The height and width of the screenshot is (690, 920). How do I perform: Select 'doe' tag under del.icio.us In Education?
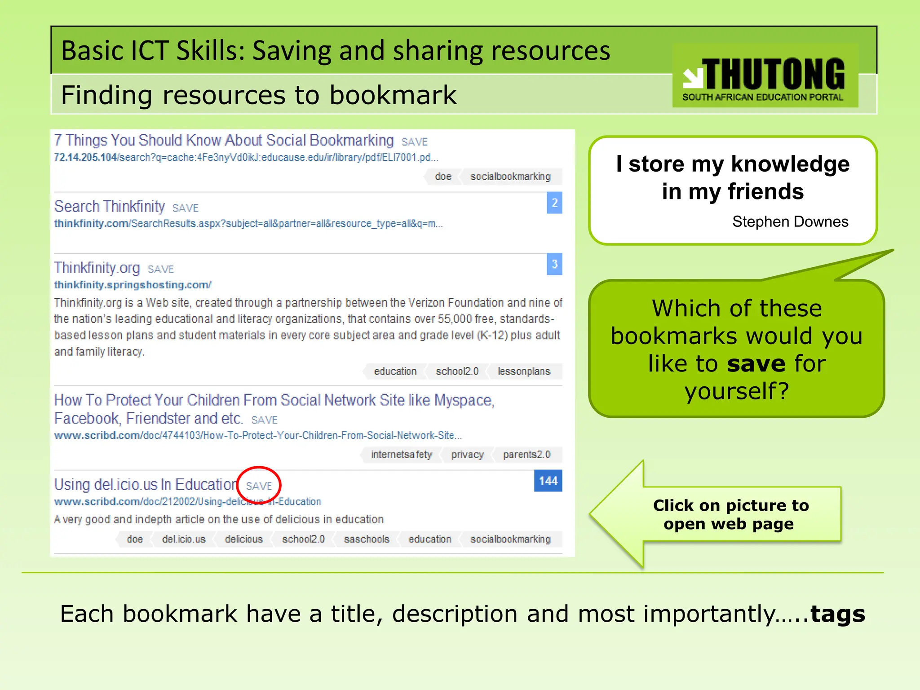(x=134, y=539)
